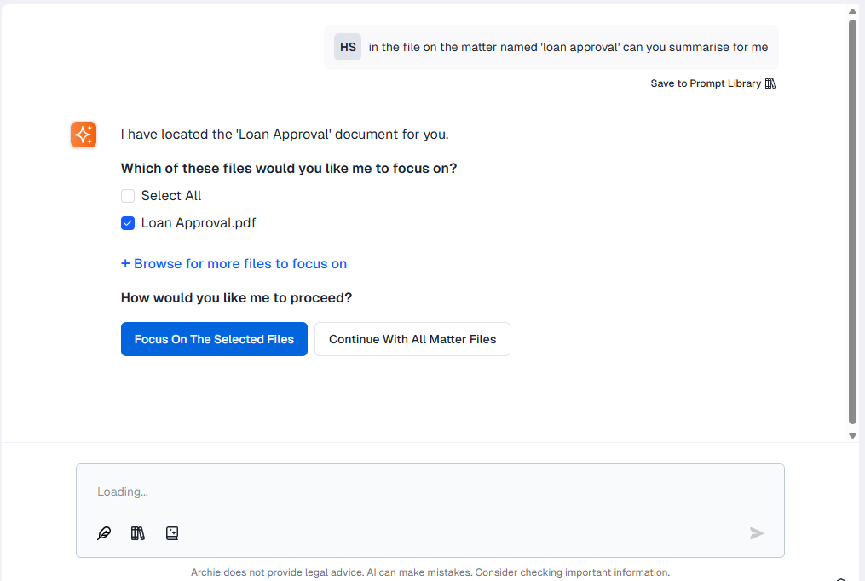Click scrollbar down arrow at bottom

(852, 435)
